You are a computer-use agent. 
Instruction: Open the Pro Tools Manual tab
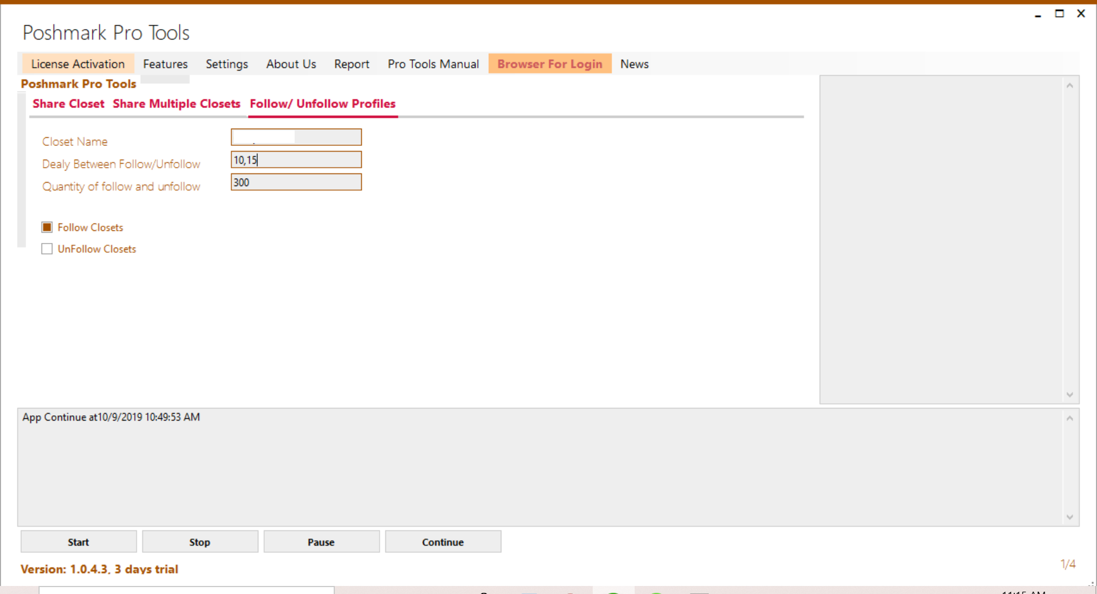(x=433, y=64)
